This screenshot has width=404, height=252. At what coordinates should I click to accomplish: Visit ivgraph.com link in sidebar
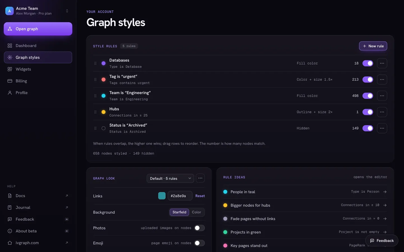click(38, 243)
